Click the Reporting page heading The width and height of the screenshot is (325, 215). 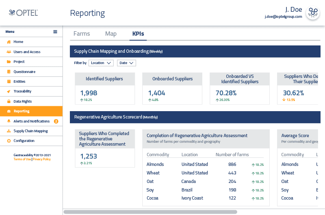87,13
